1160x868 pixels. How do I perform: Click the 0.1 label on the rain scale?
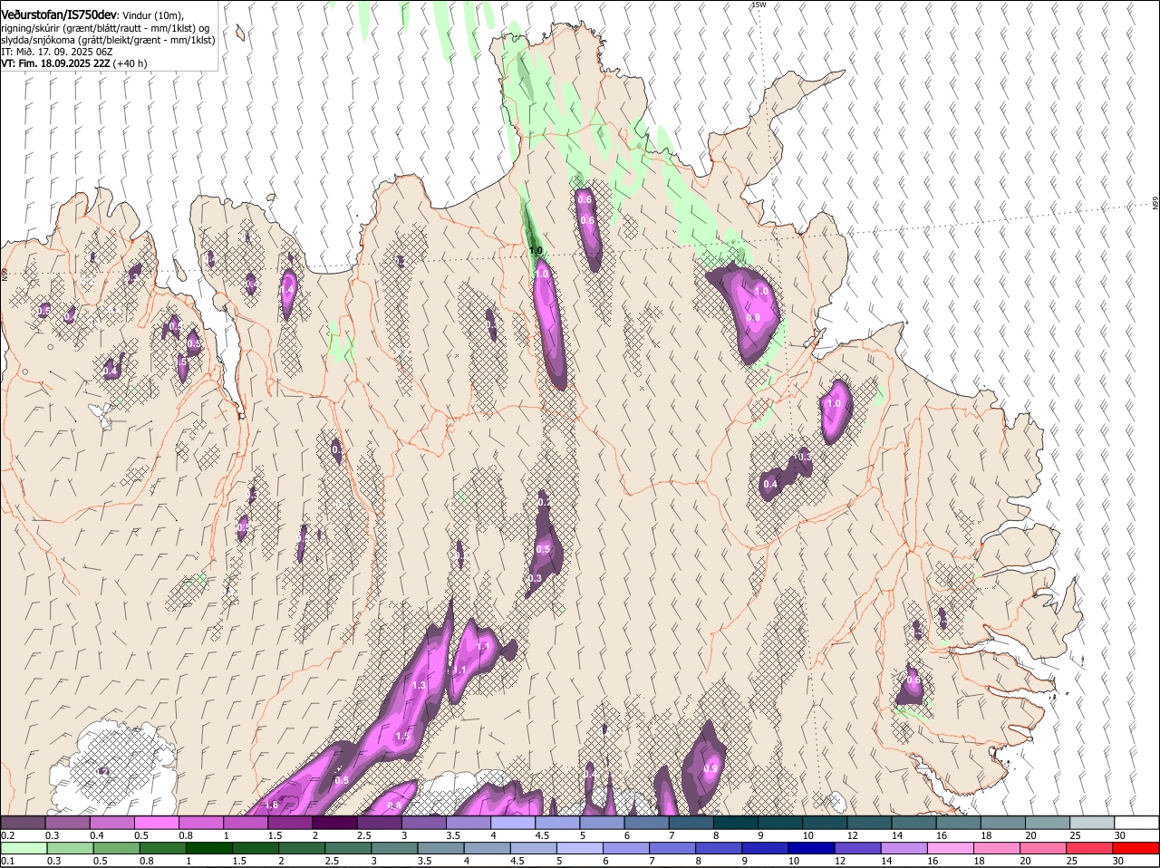tap(7, 862)
